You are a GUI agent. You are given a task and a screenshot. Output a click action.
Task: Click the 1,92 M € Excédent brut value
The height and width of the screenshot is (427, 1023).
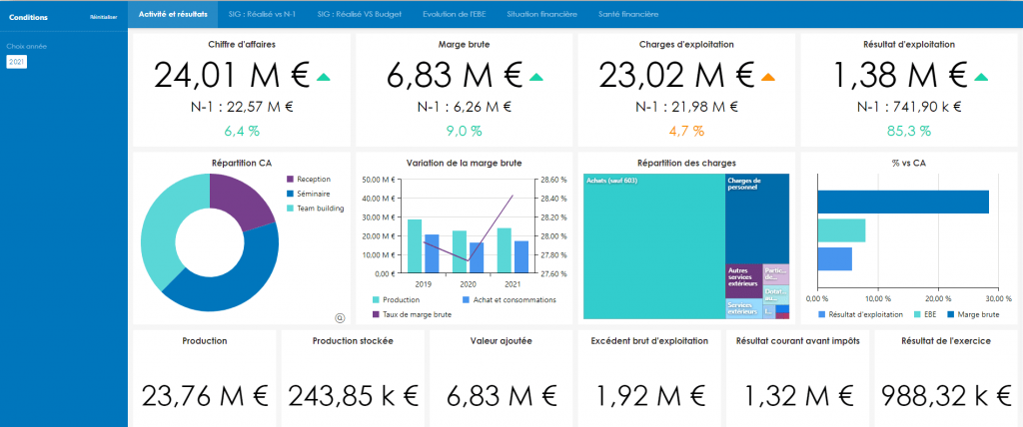click(649, 396)
